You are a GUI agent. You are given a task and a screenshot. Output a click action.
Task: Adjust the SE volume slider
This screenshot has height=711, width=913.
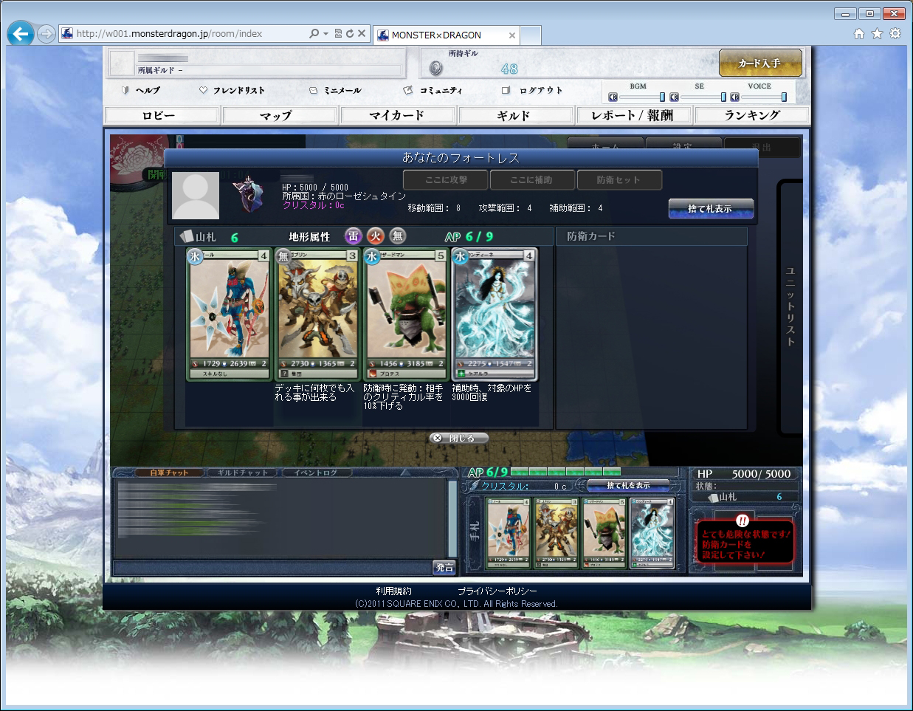point(702,97)
